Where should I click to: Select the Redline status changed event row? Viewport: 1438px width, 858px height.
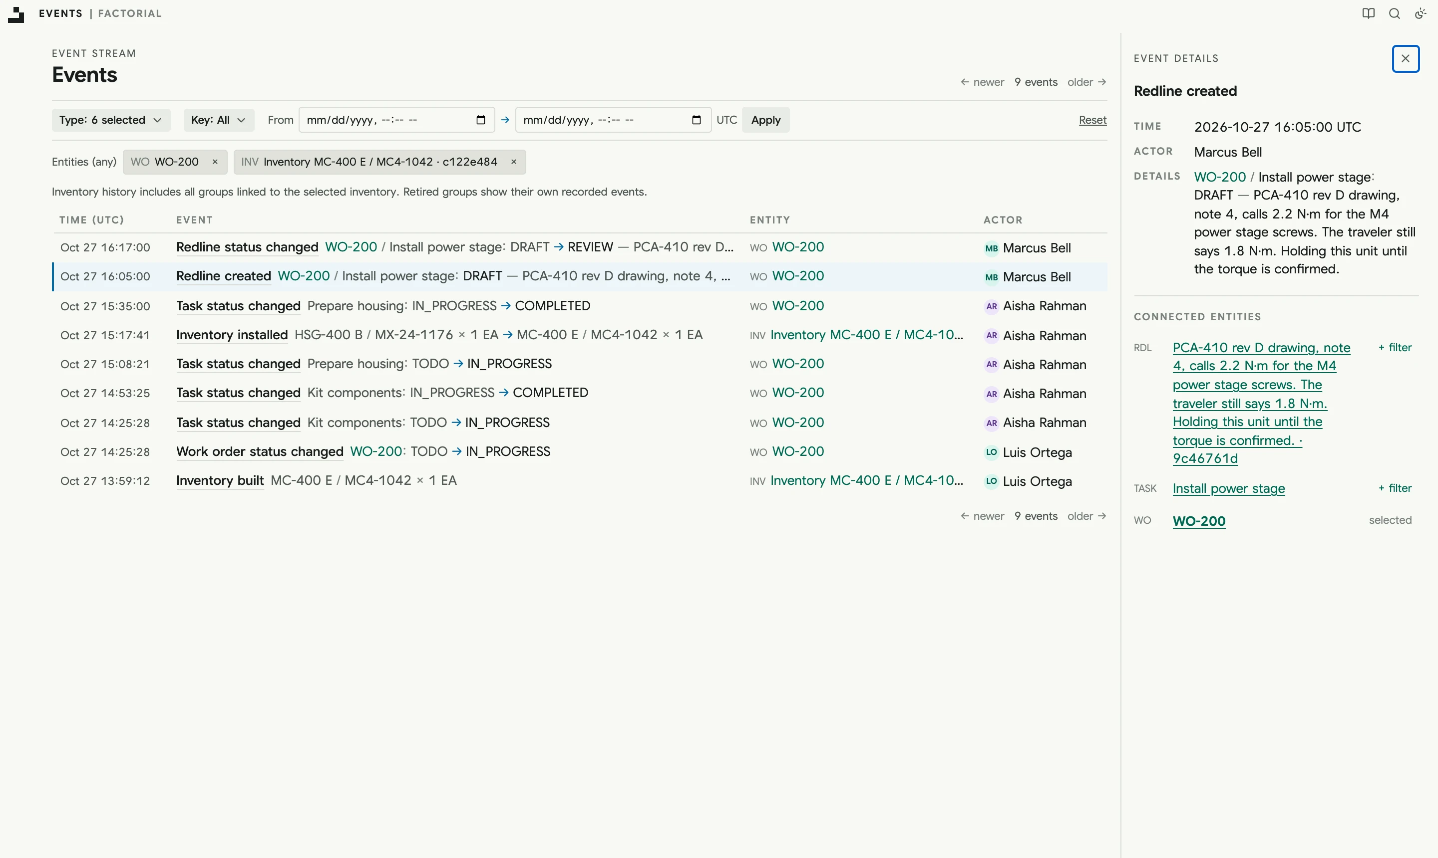pyautogui.click(x=580, y=247)
